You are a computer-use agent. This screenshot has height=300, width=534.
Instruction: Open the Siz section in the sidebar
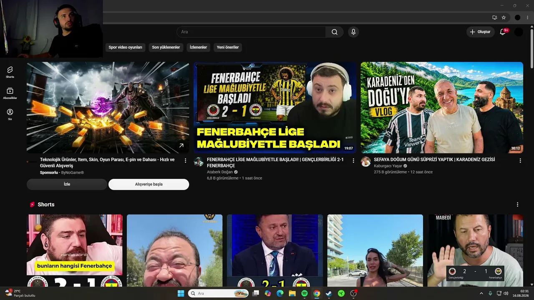[x=10, y=114]
